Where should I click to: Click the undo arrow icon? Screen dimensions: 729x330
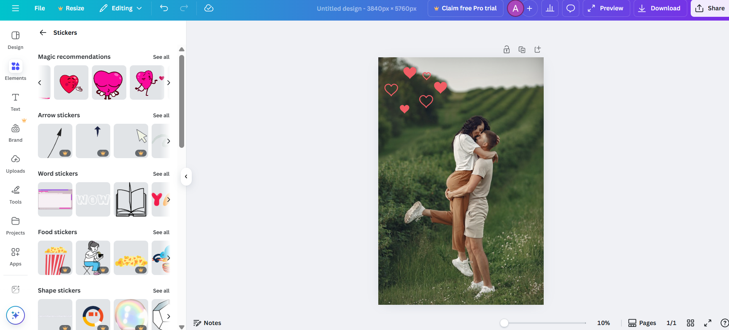[164, 8]
